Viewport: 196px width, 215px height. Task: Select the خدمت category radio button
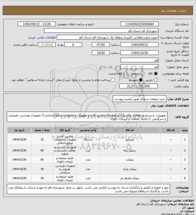pyautogui.click(x=143, y=74)
